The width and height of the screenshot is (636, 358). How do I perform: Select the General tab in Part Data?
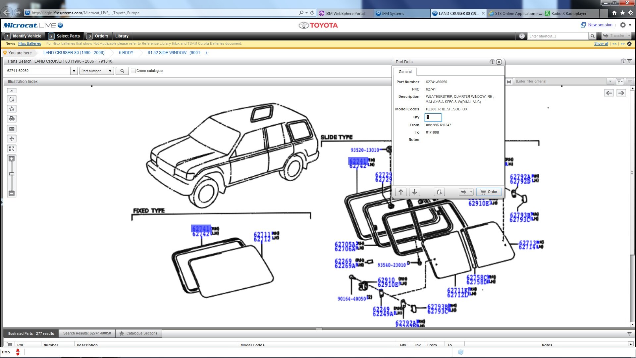(405, 72)
